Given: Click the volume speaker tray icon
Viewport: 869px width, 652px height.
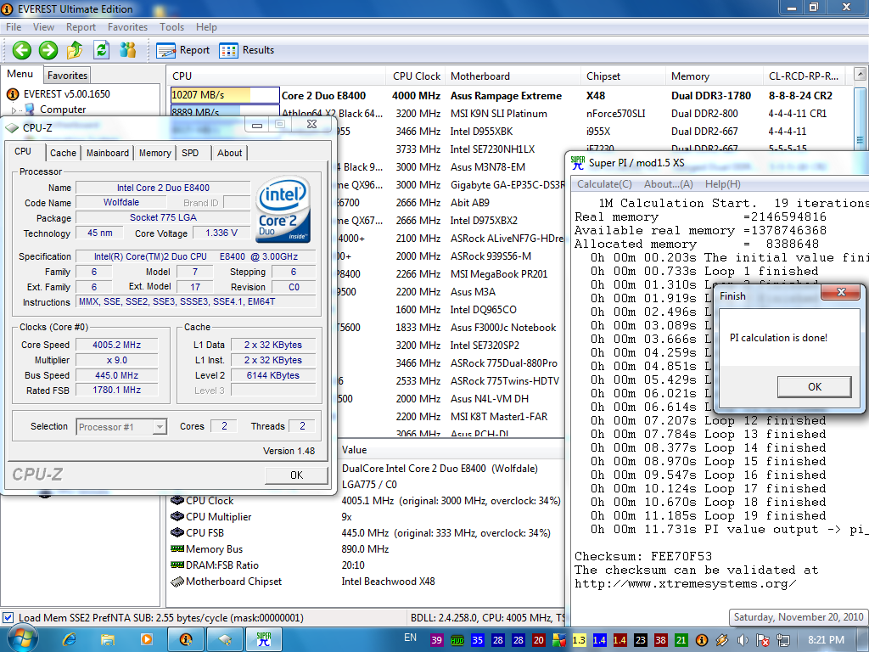Looking at the screenshot, I should [x=743, y=640].
